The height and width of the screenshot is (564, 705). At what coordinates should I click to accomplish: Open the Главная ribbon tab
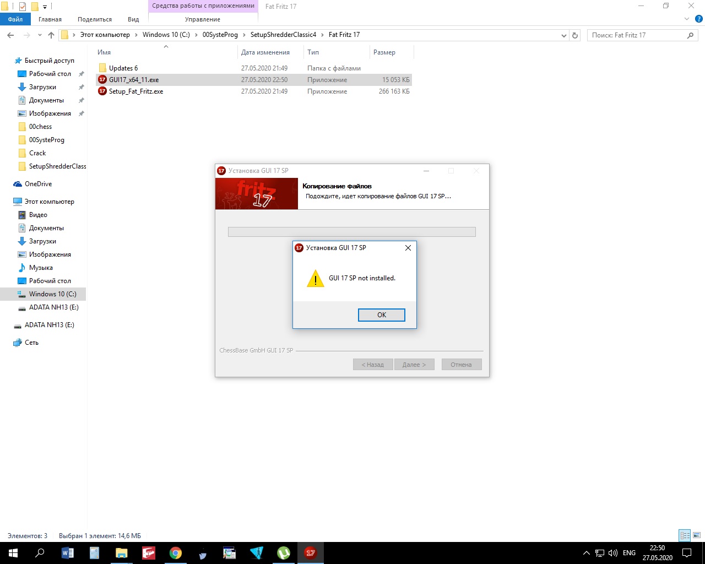coord(50,19)
